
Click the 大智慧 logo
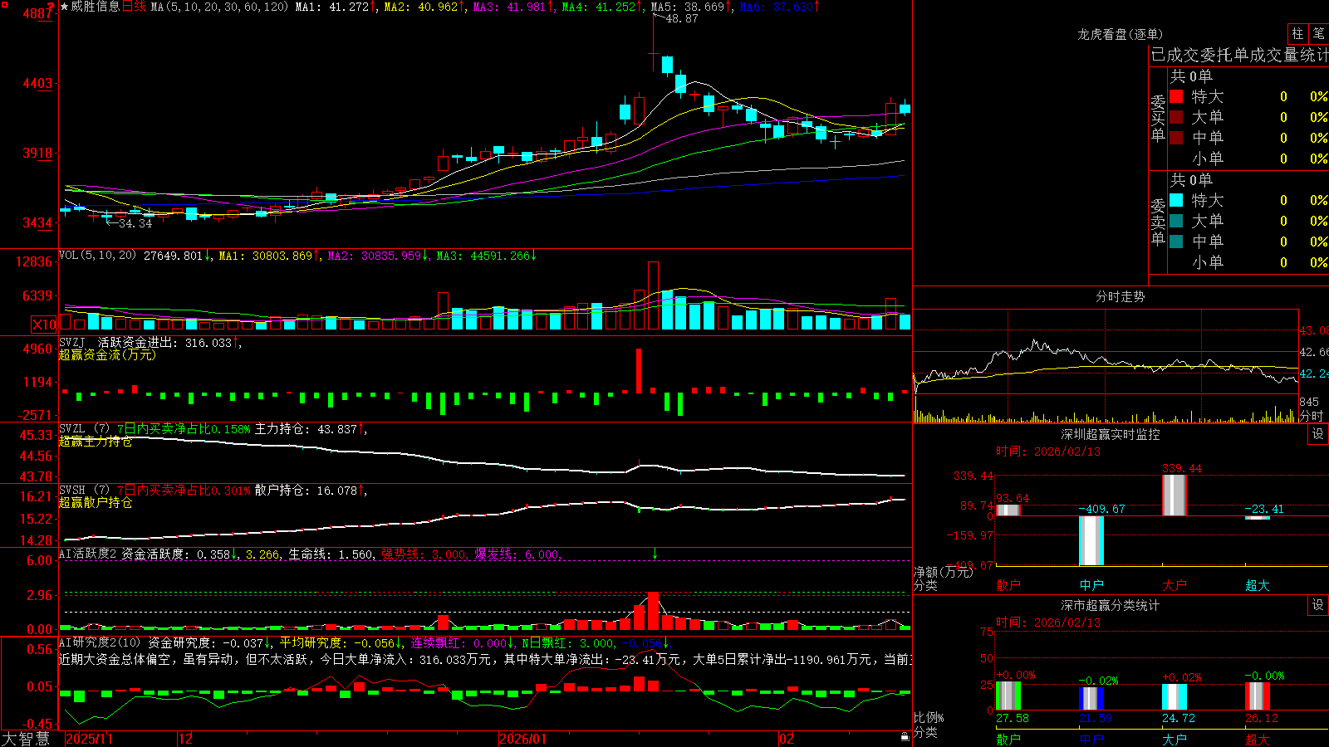coord(26,738)
